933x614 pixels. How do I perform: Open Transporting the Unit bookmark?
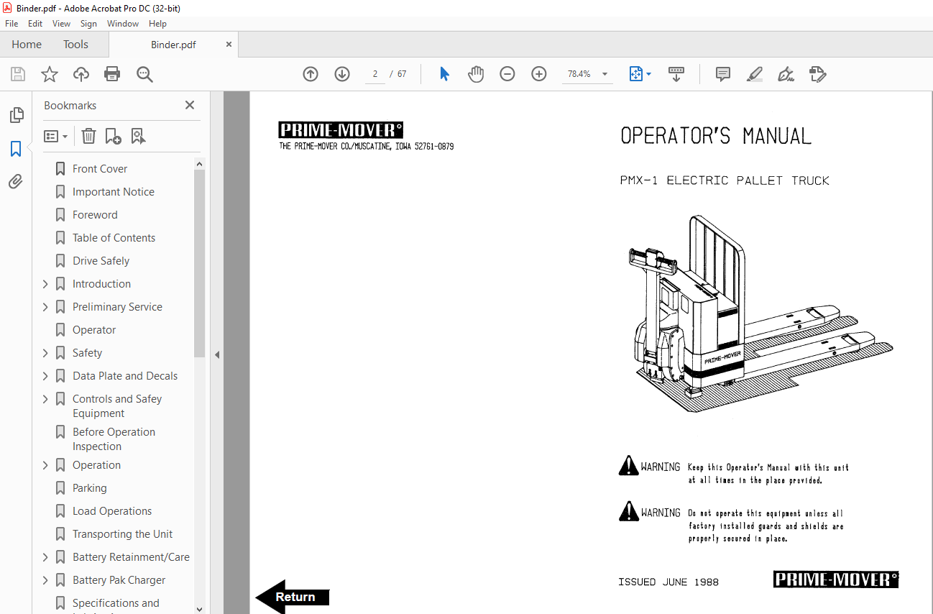[123, 534]
